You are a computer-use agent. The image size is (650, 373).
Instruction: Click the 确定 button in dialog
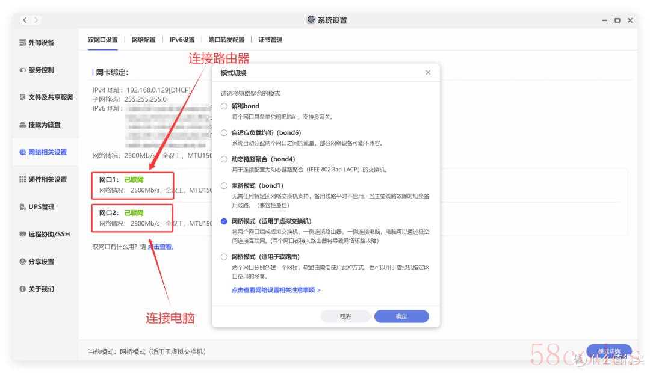click(x=401, y=316)
